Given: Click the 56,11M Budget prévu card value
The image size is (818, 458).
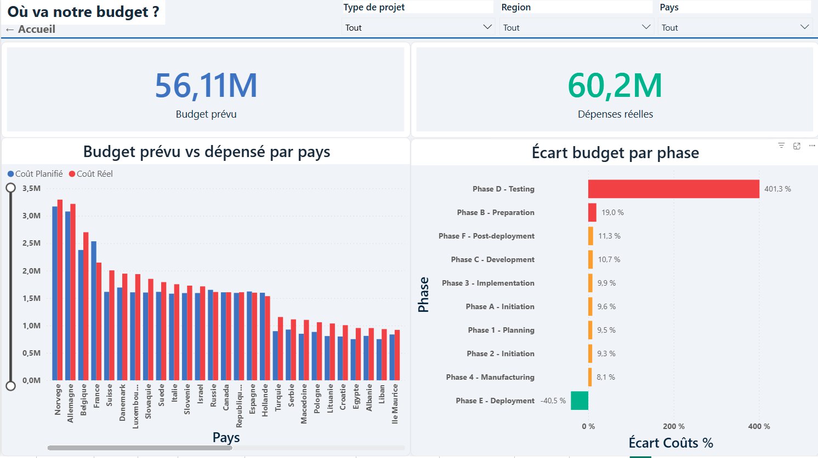Looking at the screenshot, I should 206,85.
